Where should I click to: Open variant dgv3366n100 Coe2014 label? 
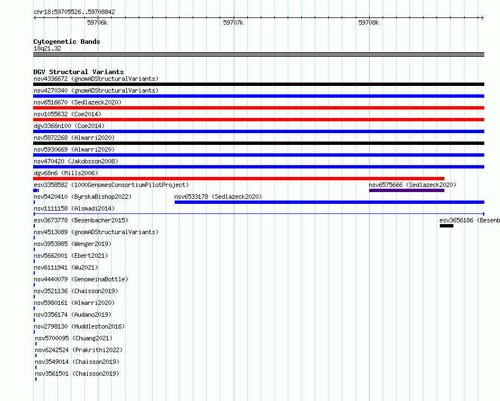pos(69,126)
